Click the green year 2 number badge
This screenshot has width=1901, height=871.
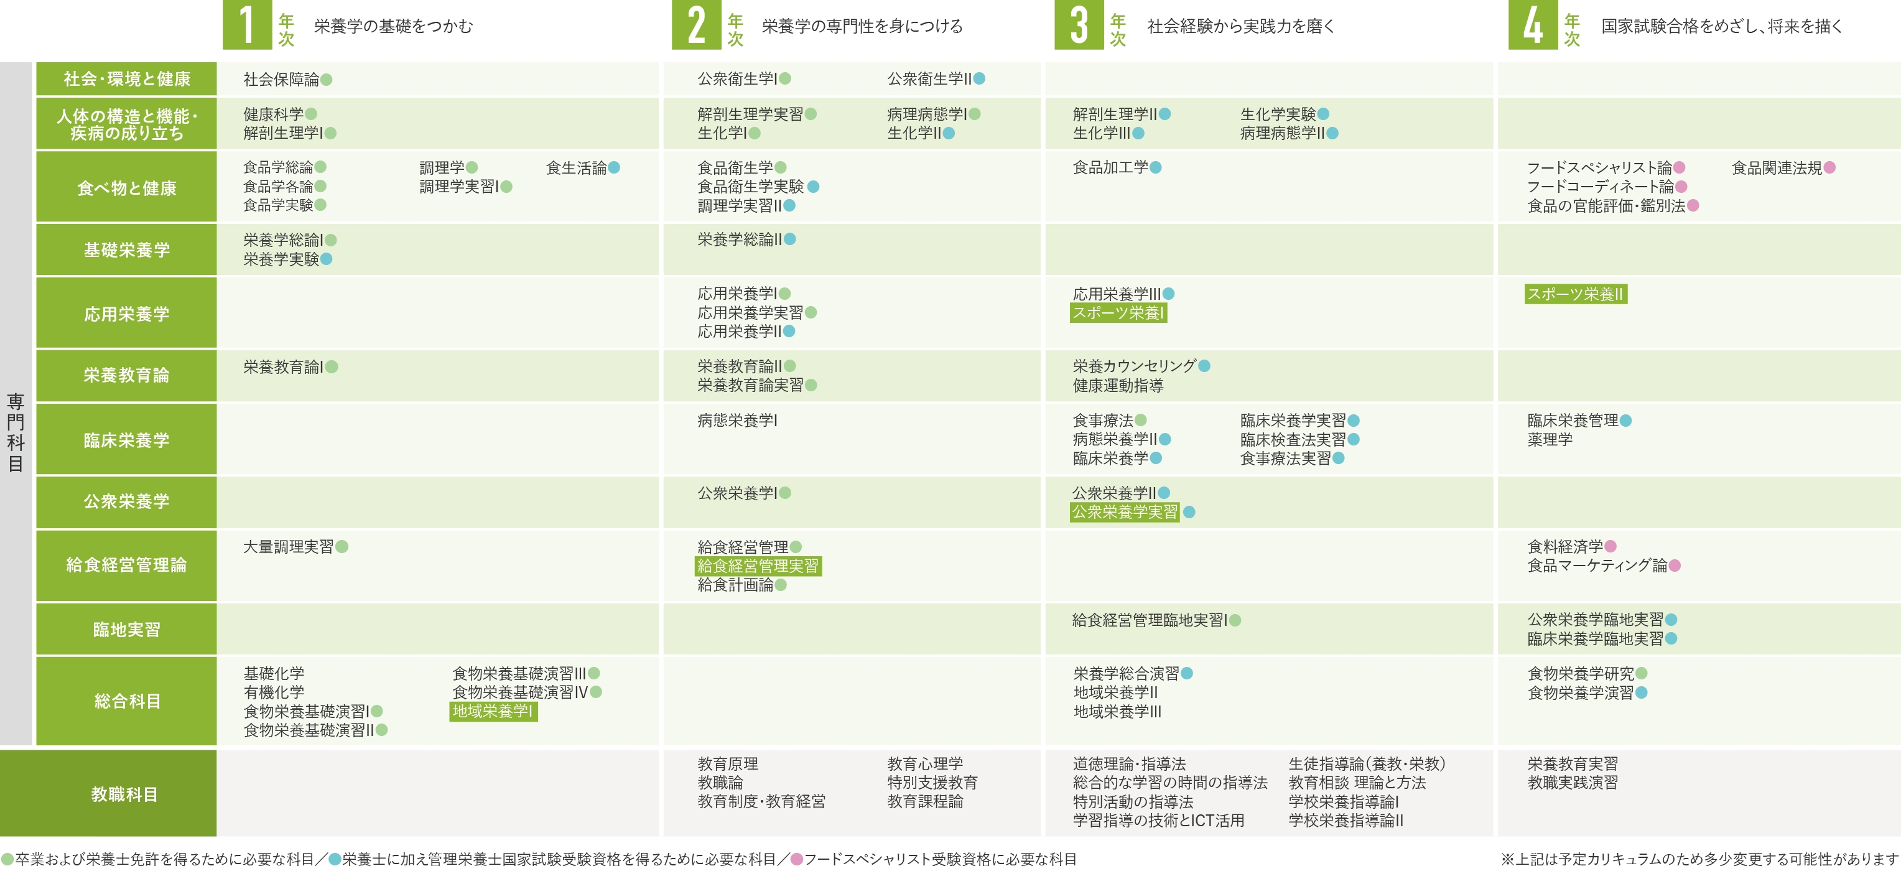coord(696,25)
